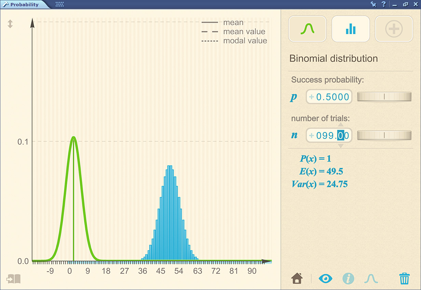This screenshot has width=421, height=290.
Task: Open the info icon in bottom toolbar
Action: (348, 278)
